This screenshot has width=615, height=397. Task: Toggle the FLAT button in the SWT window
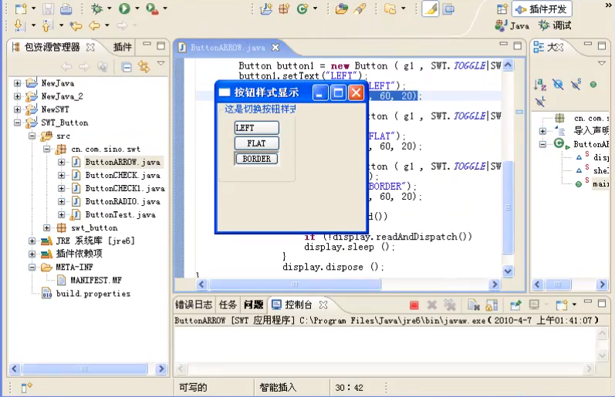click(x=256, y=143)
